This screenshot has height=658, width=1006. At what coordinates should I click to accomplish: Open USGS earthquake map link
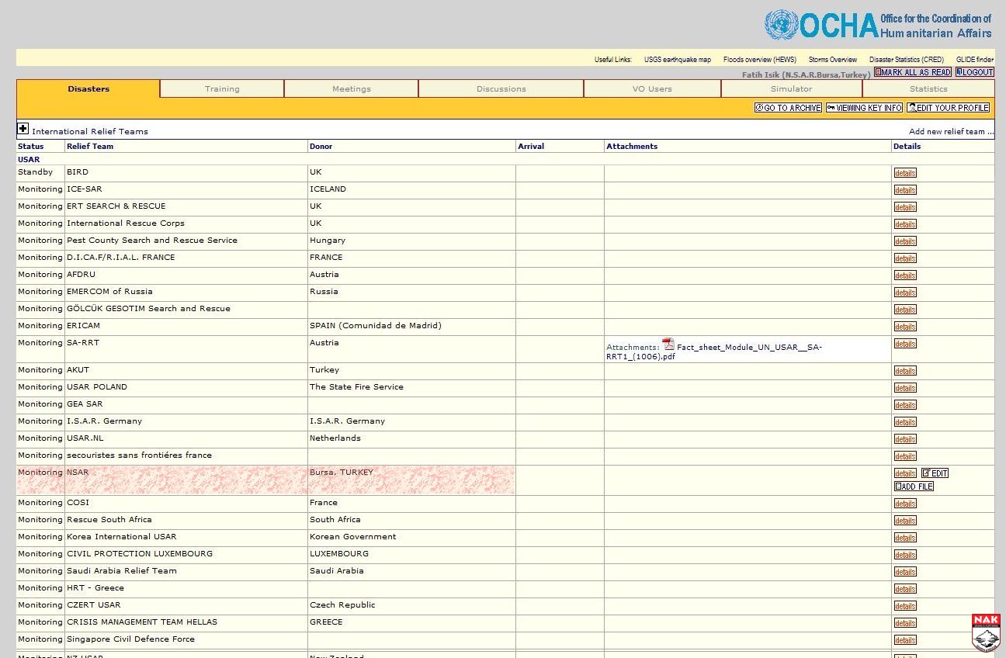coord(678,60)
